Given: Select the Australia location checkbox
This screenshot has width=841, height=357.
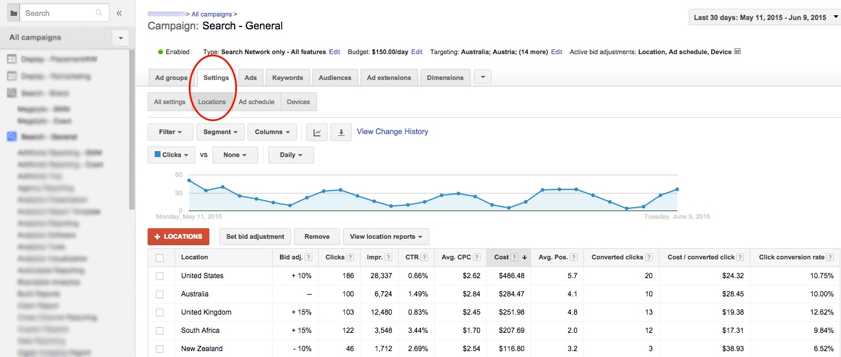Looking at the screenshot, I should 160,293.
